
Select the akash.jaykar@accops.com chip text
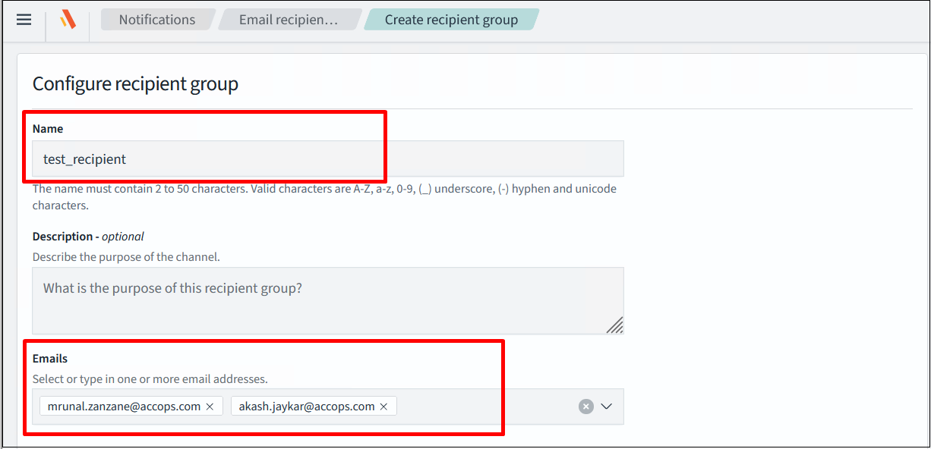point(307,407)
